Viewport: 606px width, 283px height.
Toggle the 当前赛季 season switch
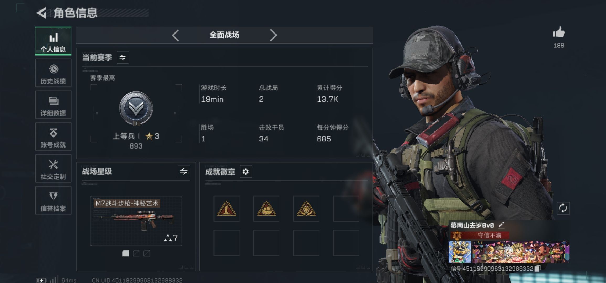tap(123, 57)
